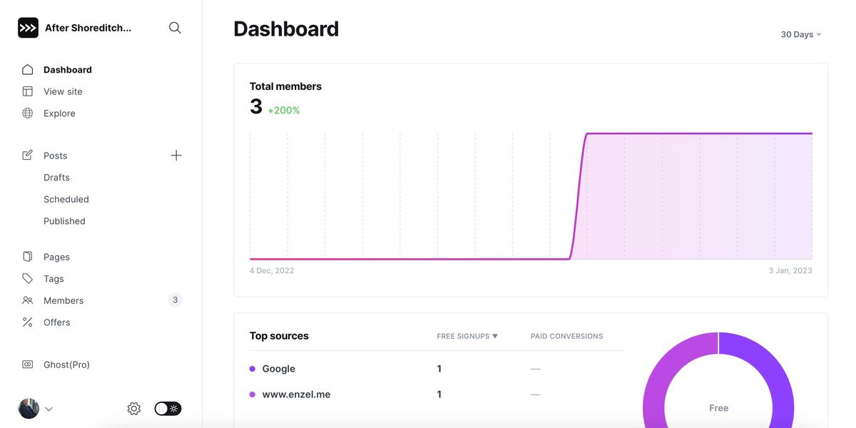
Task: Create a new post with plus icon
Action: [x=176, y=156]
